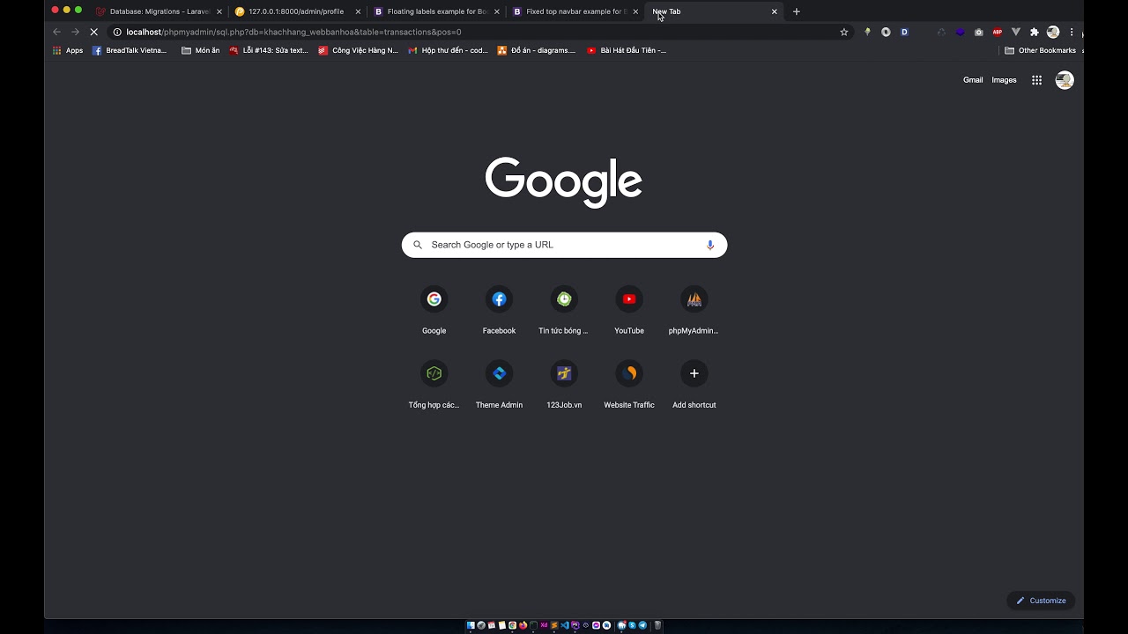Image resolution: width=1128 pixels, height=634 pixels.
Task: Open a new tab with plus button
Action: (x=797, y=11)
